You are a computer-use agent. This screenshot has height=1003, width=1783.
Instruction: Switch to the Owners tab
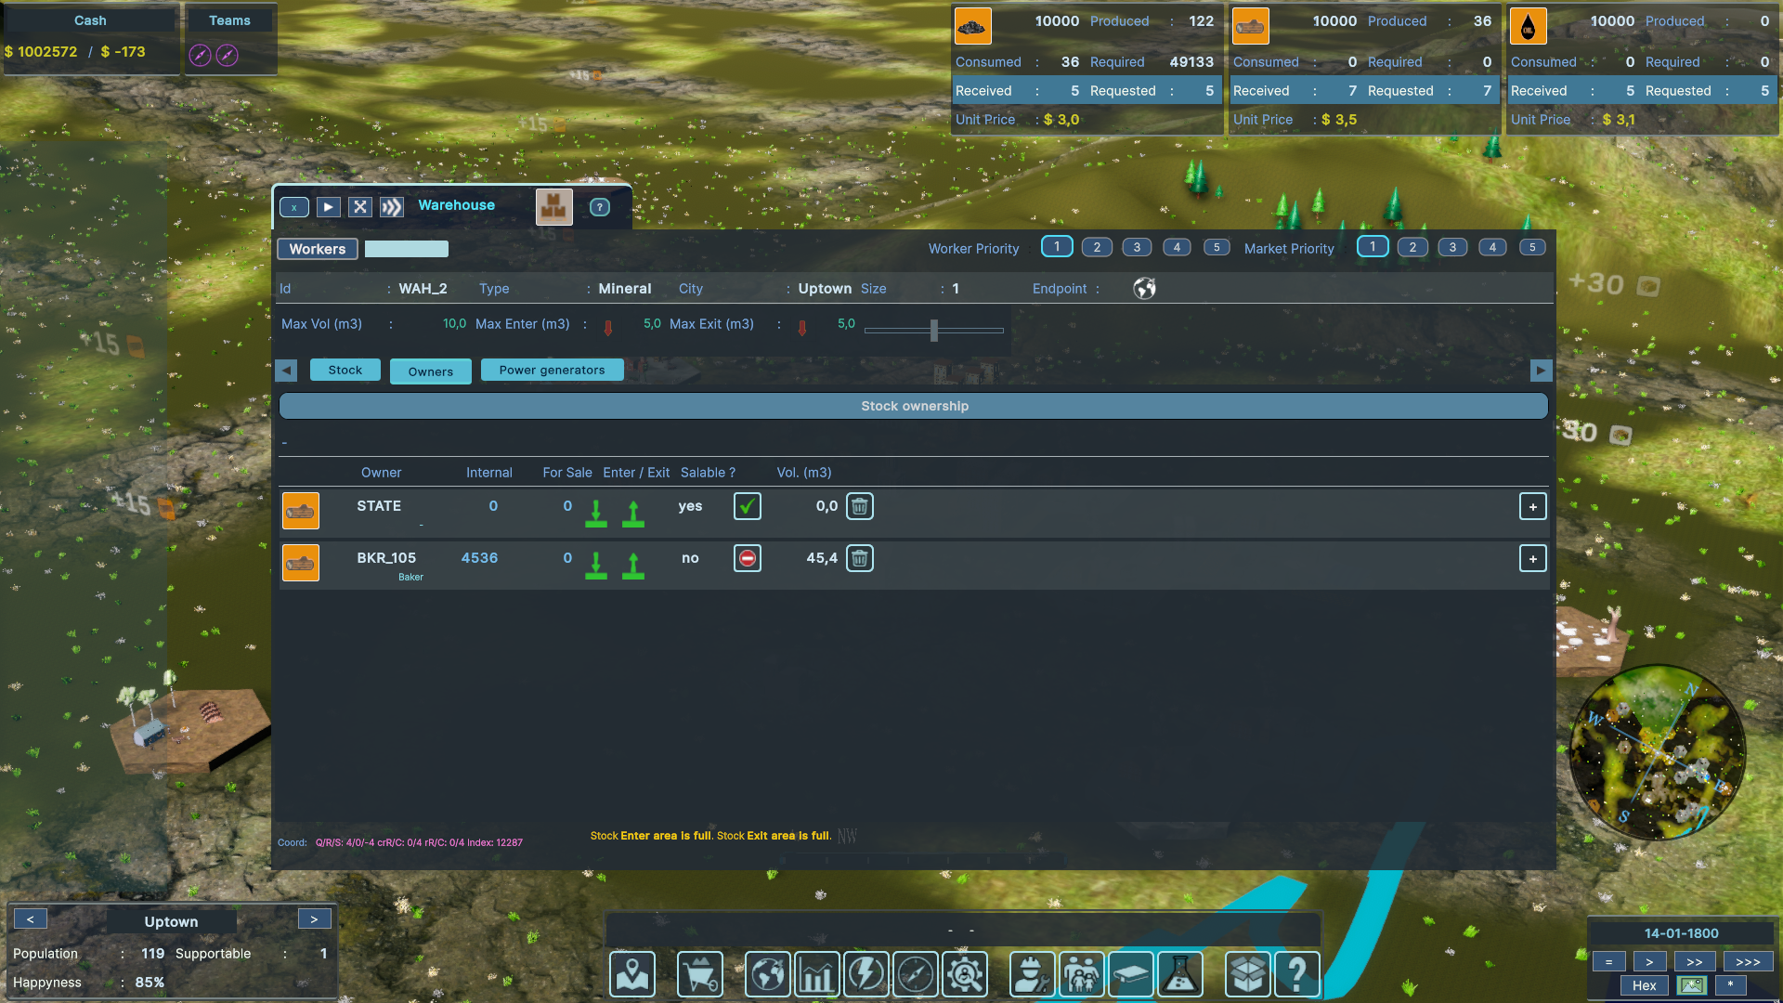pos(431,371)
